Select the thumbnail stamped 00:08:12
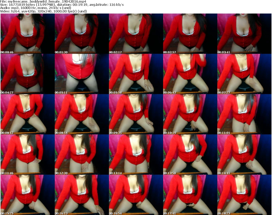272x215 pixels. [x=28, y=114]
